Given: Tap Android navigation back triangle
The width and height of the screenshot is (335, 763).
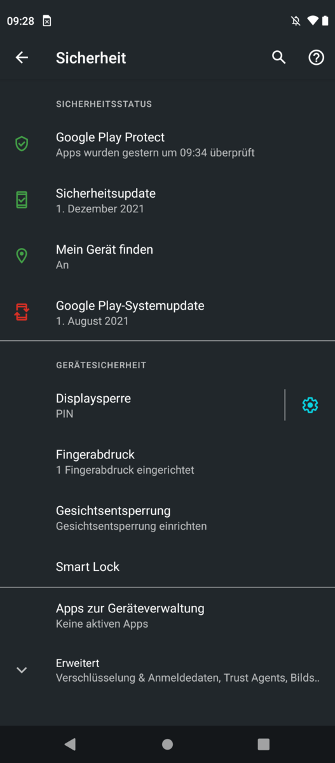Looking at the screenshot, I should (x=70, y=744).
